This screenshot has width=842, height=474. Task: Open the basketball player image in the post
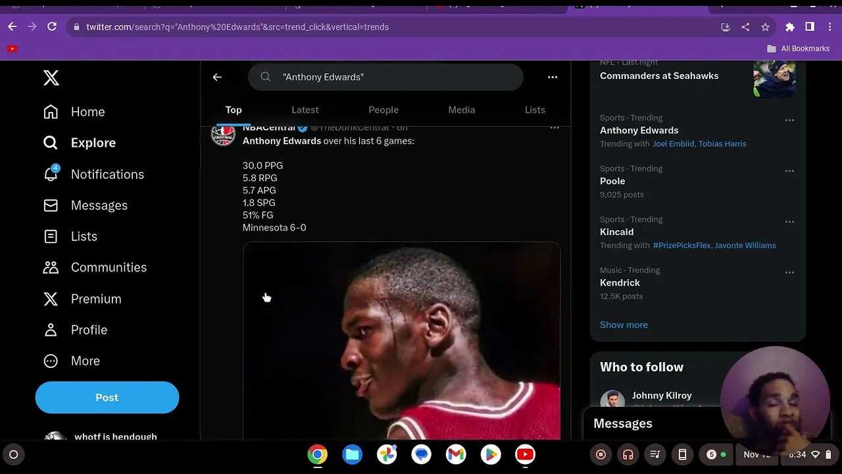coord(401,340)
